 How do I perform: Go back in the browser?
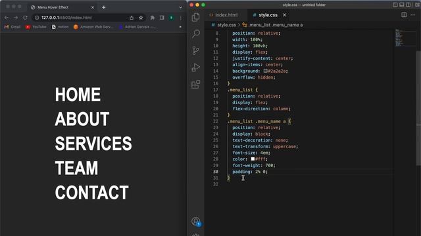click(x=7, y=18)
